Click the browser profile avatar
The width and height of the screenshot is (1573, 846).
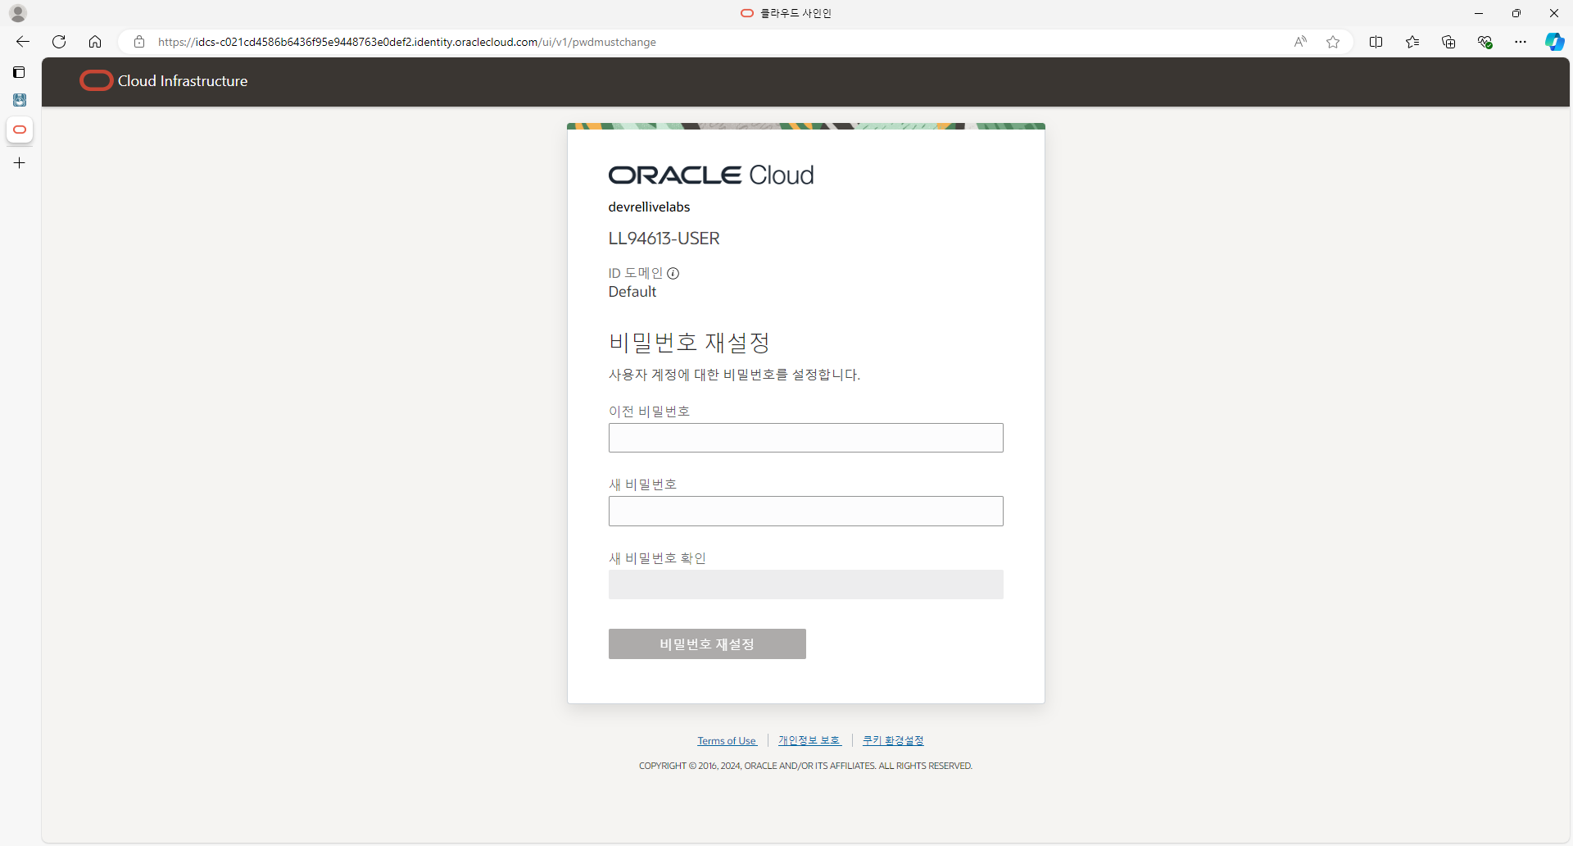18,13
